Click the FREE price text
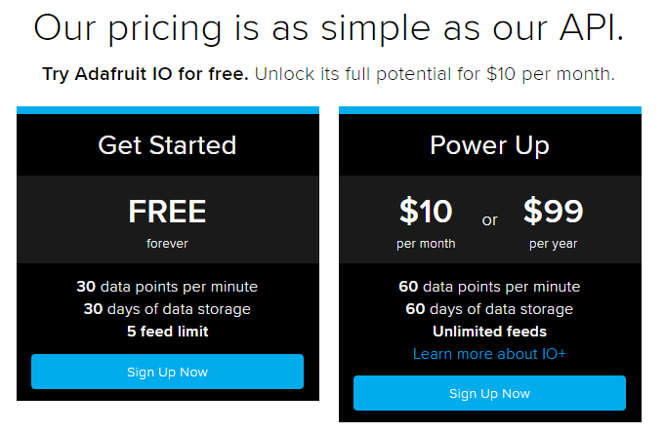The width and height of the screenshot is (665, 433). tap(167, 212)
